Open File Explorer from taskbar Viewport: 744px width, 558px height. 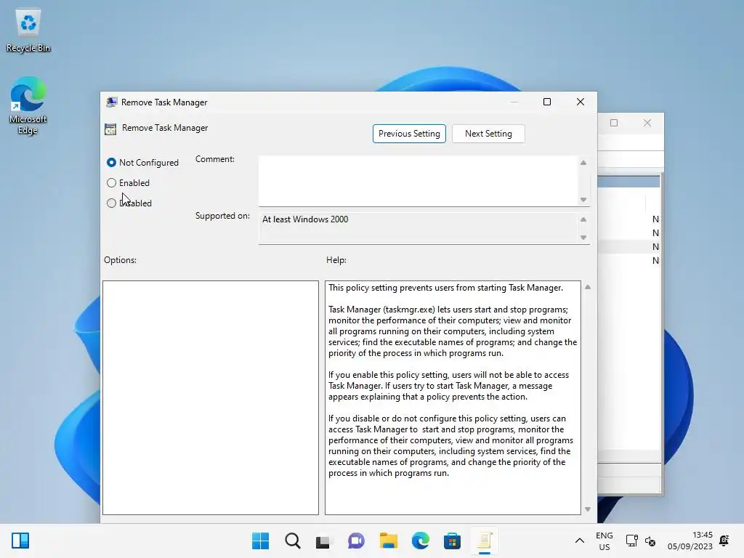389,541
